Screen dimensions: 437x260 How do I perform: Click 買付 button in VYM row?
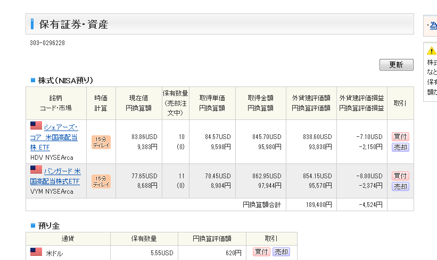point(400,176)
